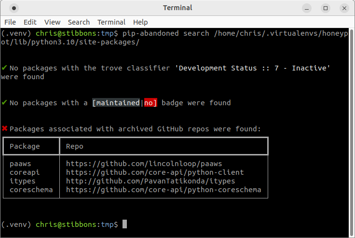The image size is (355, 238).
Task: Click the core-api python-client repo URL
Action: coord(155,172)
